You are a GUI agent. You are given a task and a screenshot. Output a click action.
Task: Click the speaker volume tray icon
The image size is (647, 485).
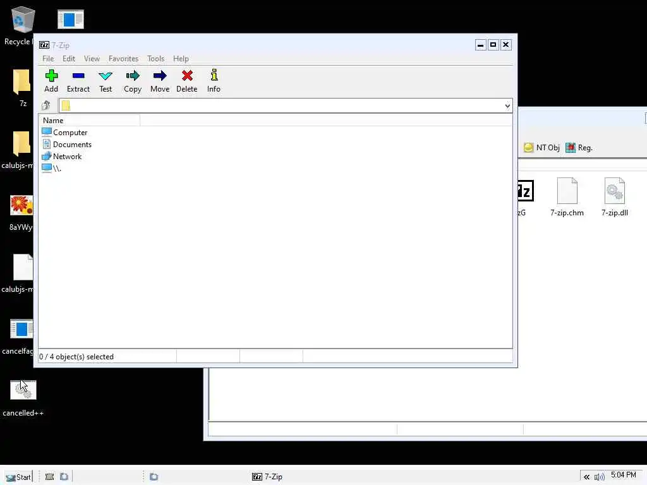(x=599, y=477)
